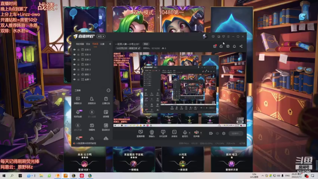Open the 斗鱼直播伴侣使用教程 tutorial link
318x179 pixels.
pyautogui.click(x=86, y=143)
